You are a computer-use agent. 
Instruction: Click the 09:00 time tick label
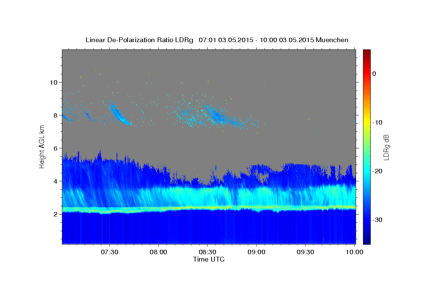click(x=256, y=252)
